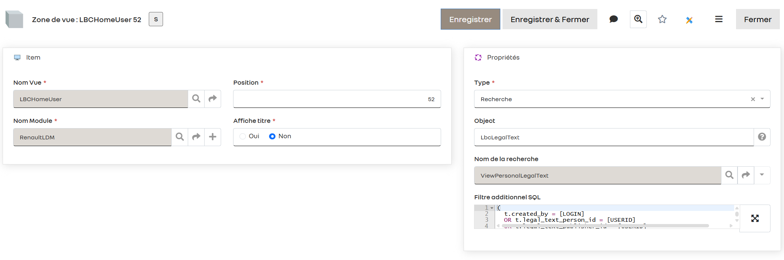The image size is (784, 260).
Task: Open the Type Recherche dropdown
Action: [762, 99]
